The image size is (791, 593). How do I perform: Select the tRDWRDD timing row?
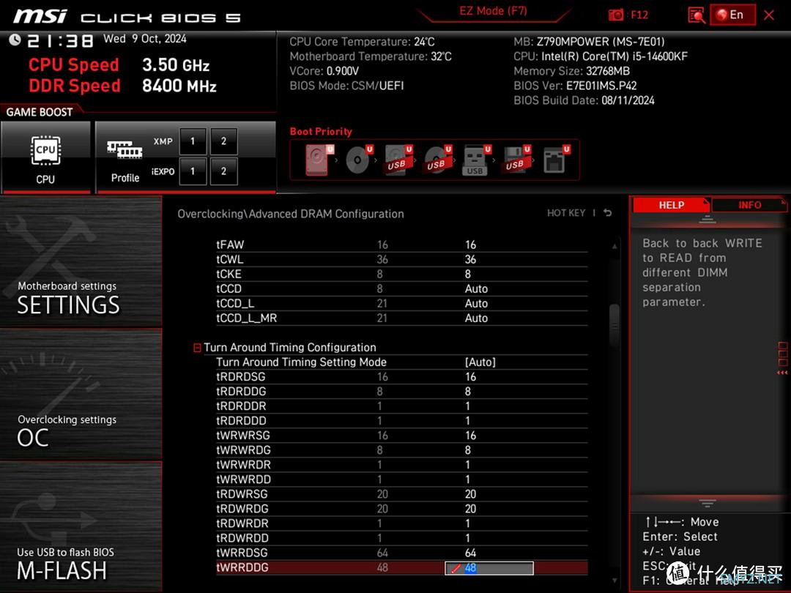point(401,538)
